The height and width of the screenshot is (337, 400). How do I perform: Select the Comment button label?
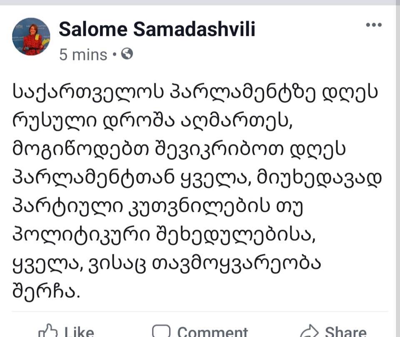click(x=212, y=332)
